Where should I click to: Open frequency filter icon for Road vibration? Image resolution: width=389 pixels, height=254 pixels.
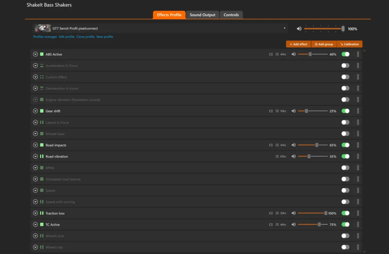pyautogui.click(x=277, y=156)
